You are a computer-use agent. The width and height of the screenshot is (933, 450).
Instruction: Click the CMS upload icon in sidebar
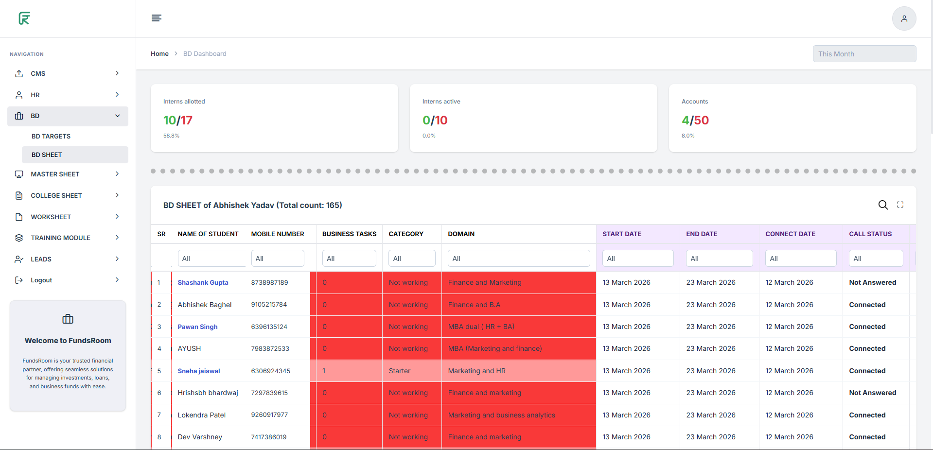(19, 73)
